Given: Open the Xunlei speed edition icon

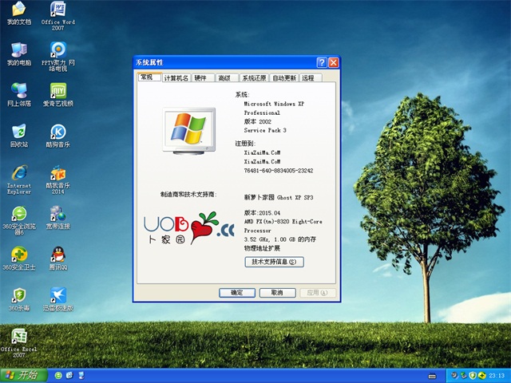Looking at the screenshot, I should pyautogui.click(x=57, y=295).
